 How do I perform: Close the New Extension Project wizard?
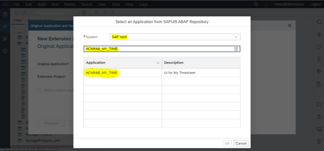point(290,26)
